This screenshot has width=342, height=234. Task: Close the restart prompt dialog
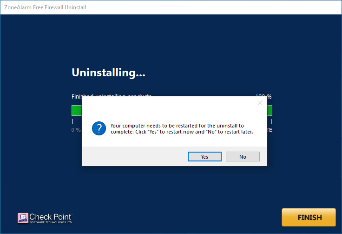260,103
